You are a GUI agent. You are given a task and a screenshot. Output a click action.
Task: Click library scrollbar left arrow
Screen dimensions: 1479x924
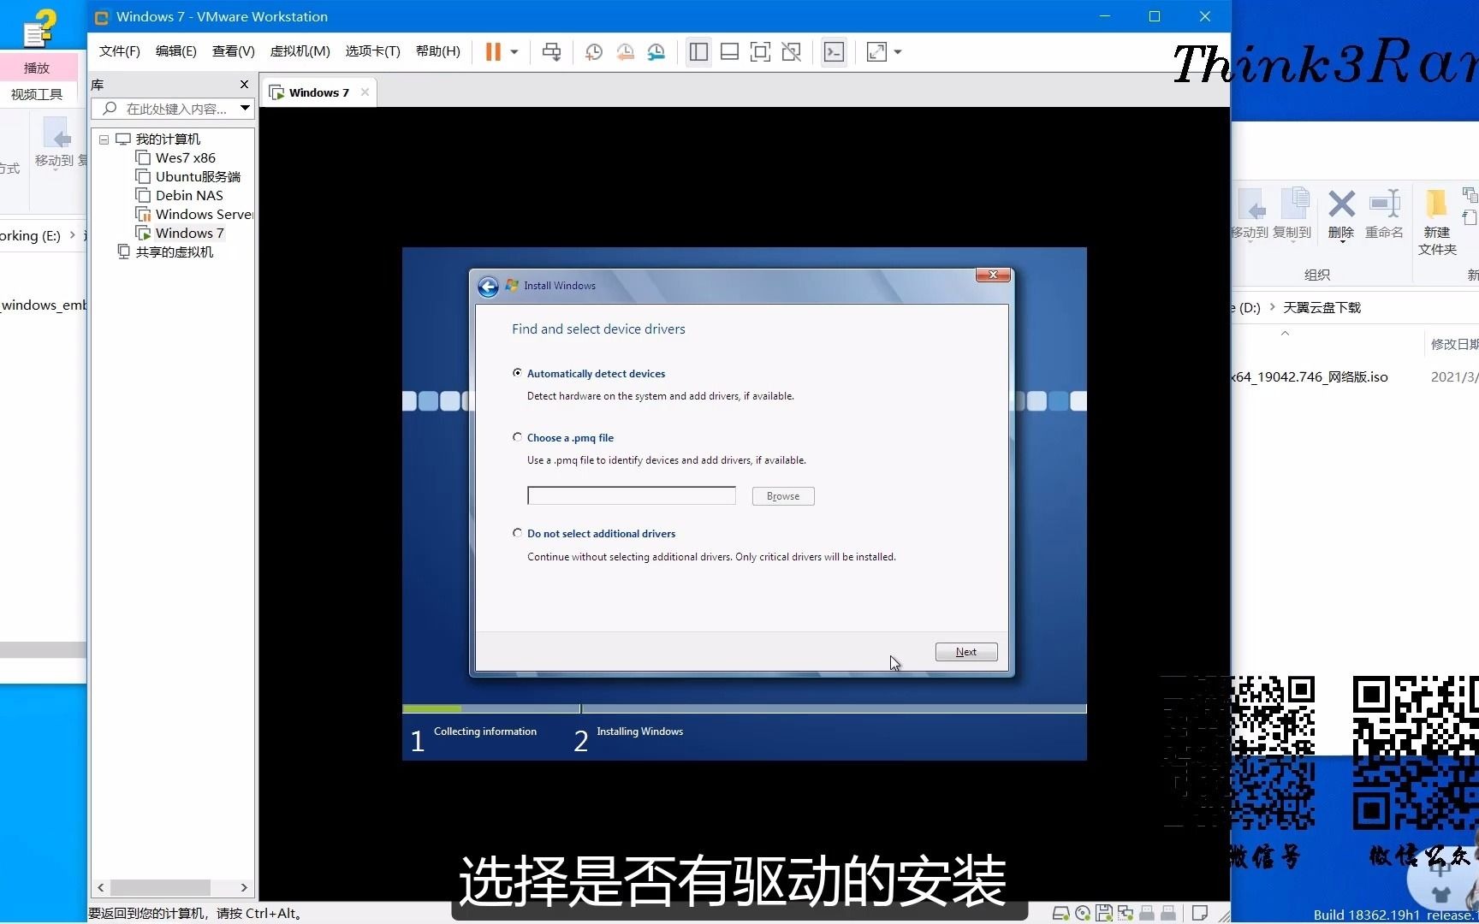(x=101, y=888)
